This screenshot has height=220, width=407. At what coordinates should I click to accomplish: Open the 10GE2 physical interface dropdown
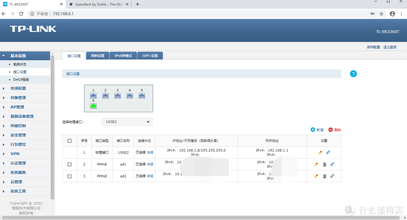127,122
